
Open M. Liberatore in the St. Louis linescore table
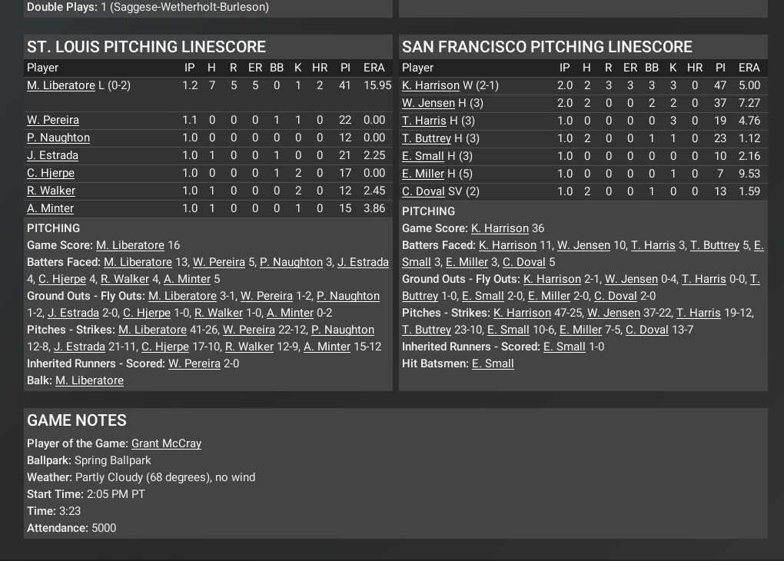point(61,85)
